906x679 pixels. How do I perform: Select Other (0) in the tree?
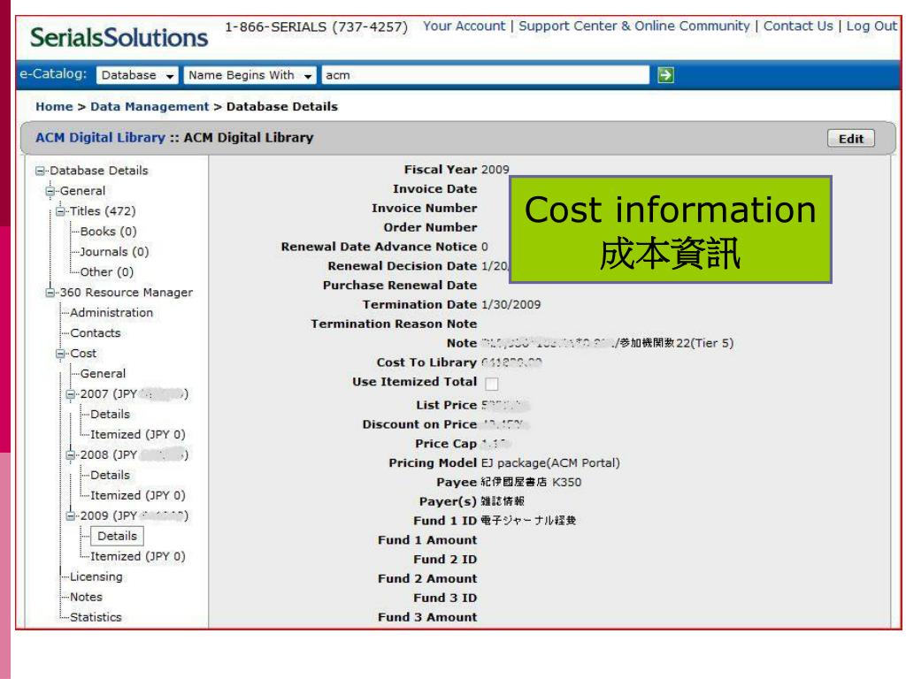[x=106, y=272]
